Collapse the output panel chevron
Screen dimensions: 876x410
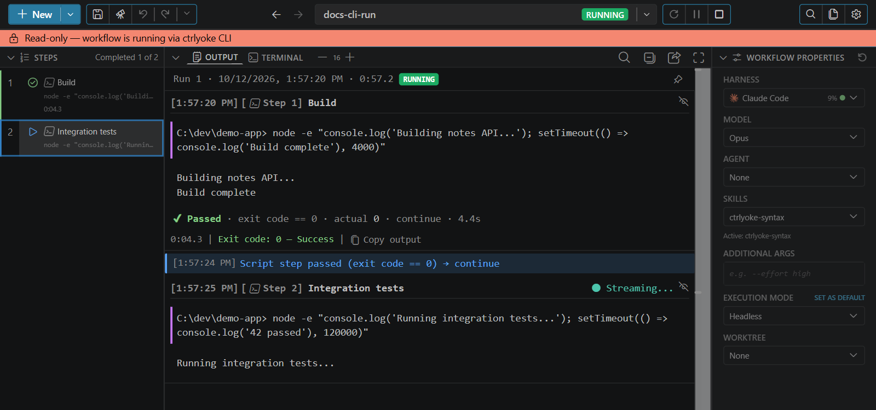(176, 57)
